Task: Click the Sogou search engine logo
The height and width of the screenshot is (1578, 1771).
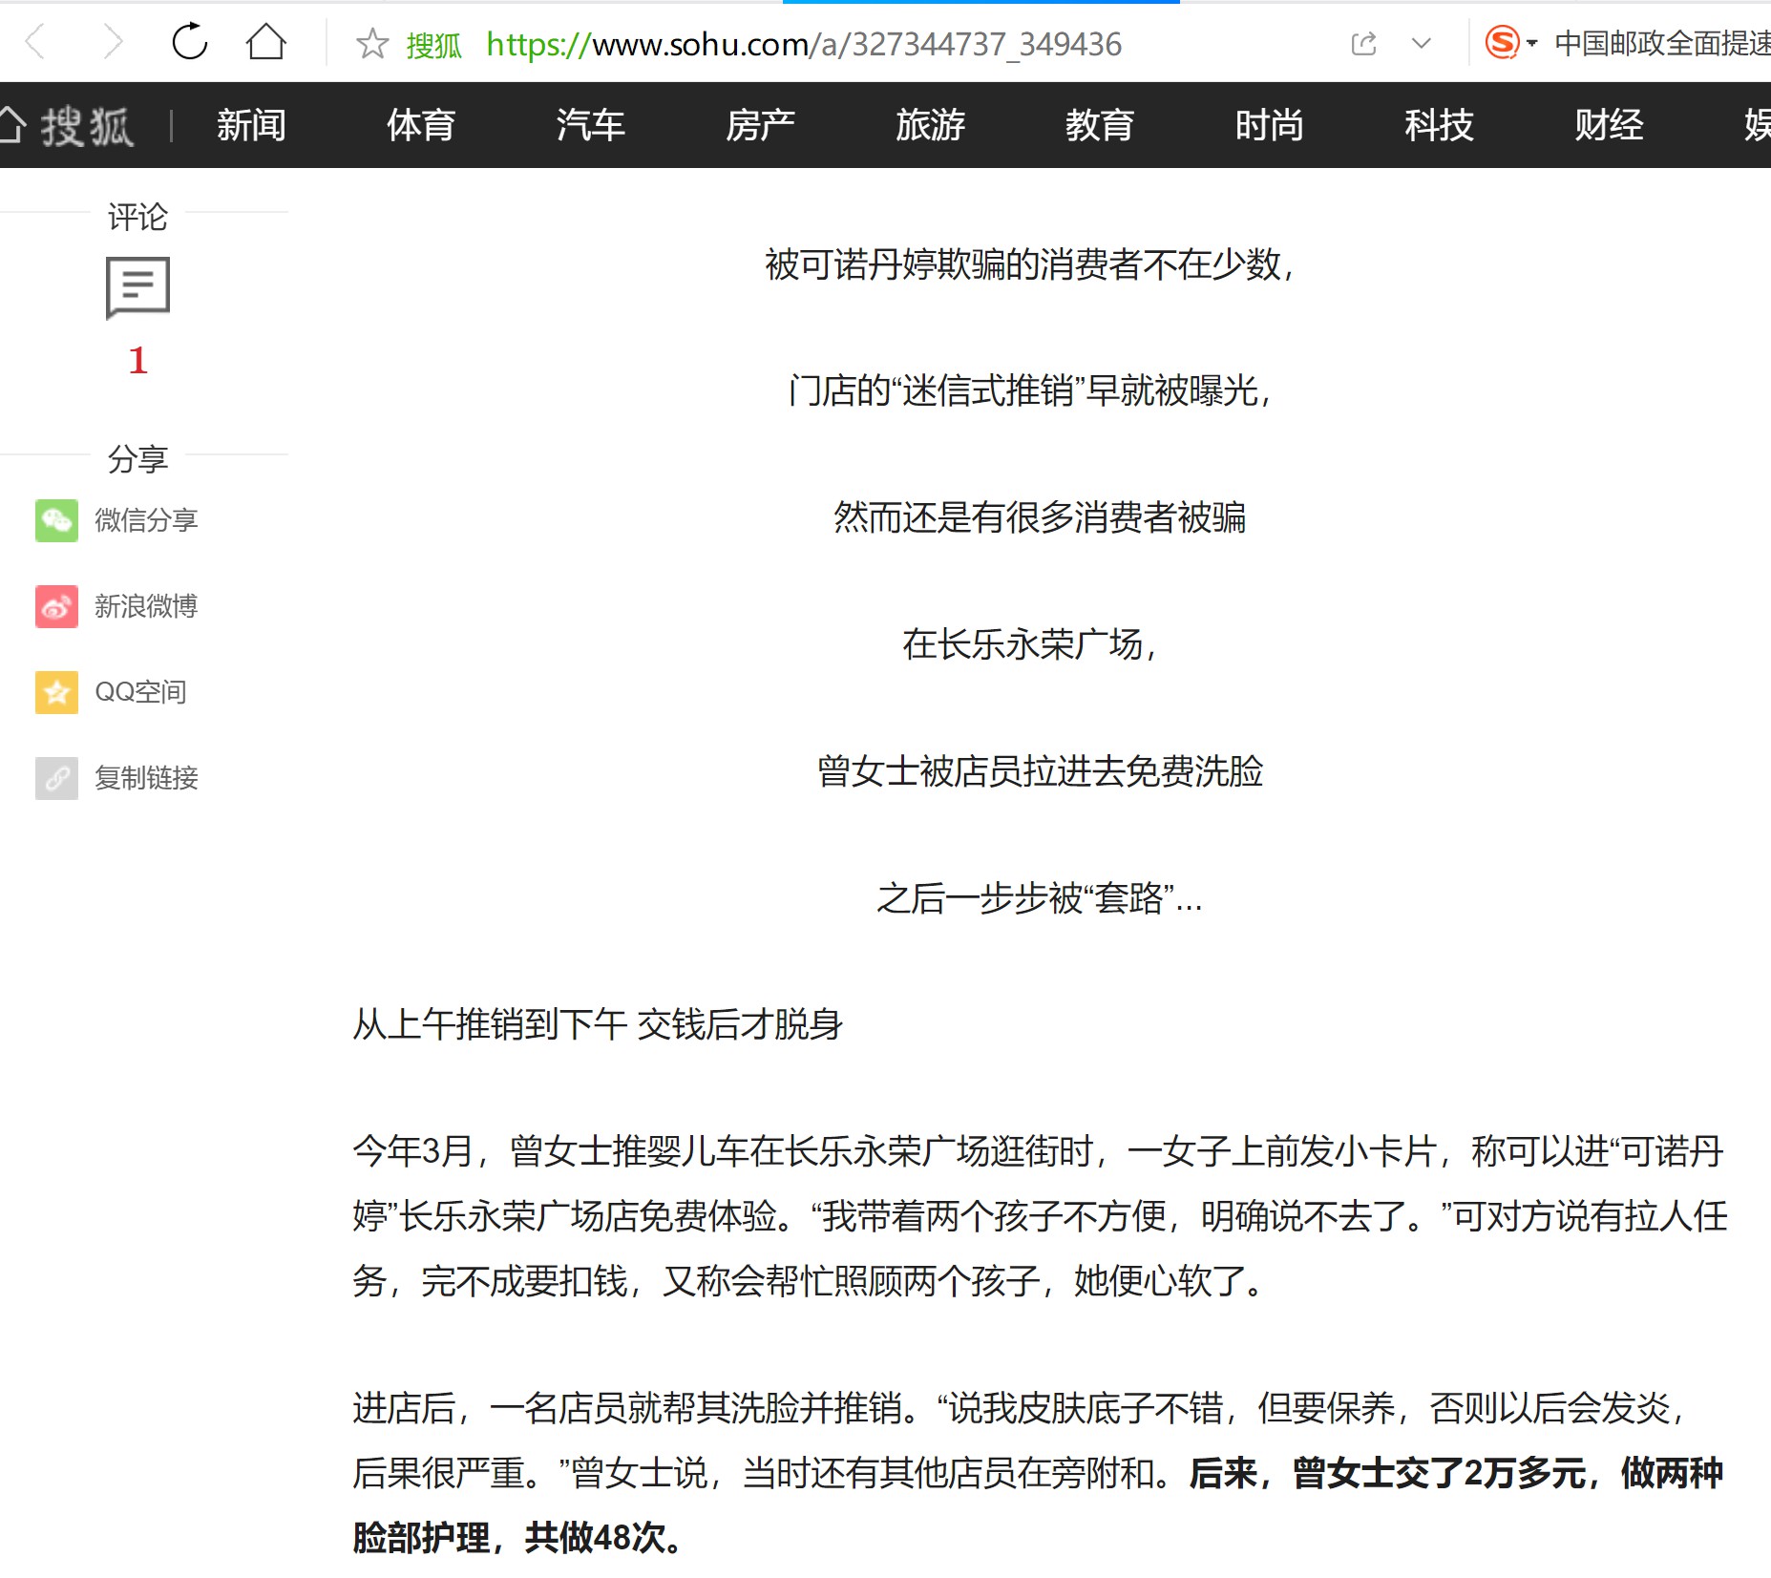Action: (x=1502, y=43)
